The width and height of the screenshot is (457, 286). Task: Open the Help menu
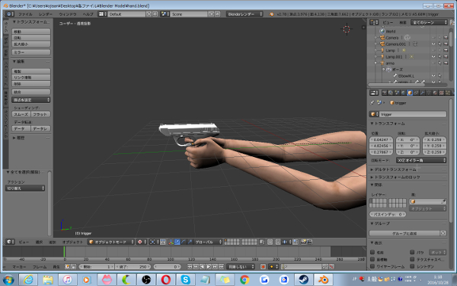pos(88,14)
